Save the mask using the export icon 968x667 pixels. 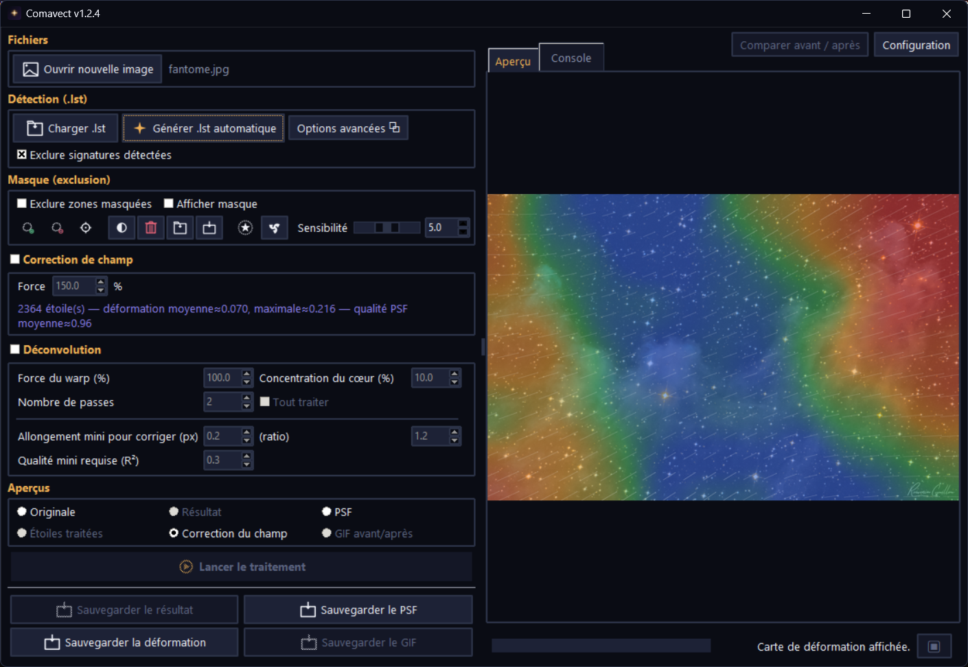pos(209,228)
